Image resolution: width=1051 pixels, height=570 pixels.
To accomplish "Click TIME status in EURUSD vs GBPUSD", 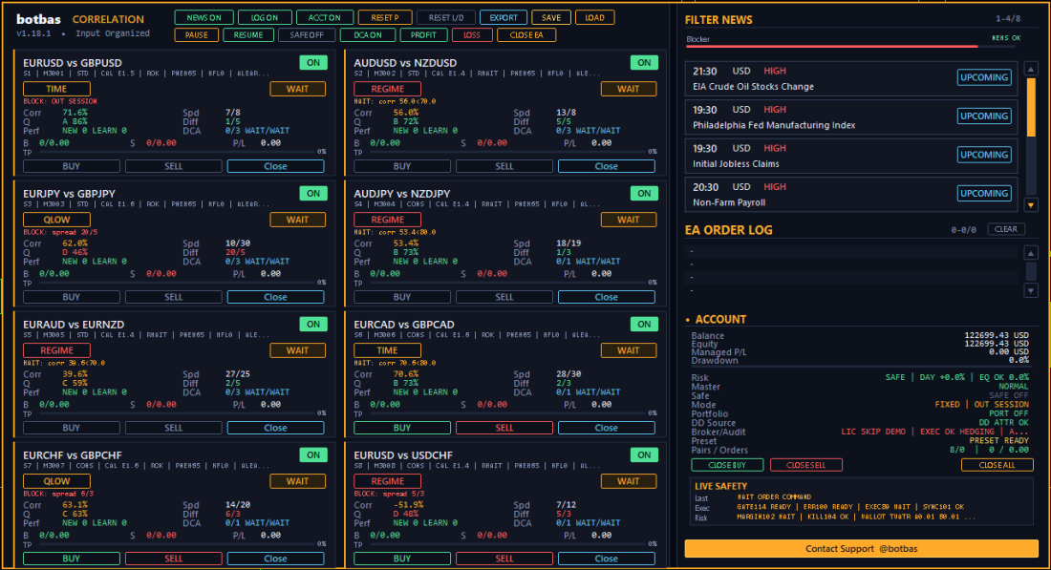I will point(57,89).
